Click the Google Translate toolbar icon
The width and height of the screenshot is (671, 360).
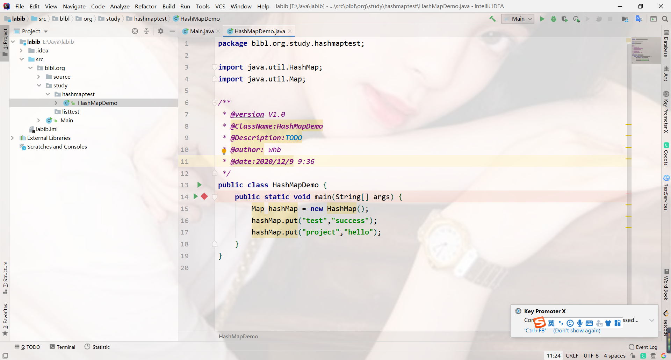point(639,19)
